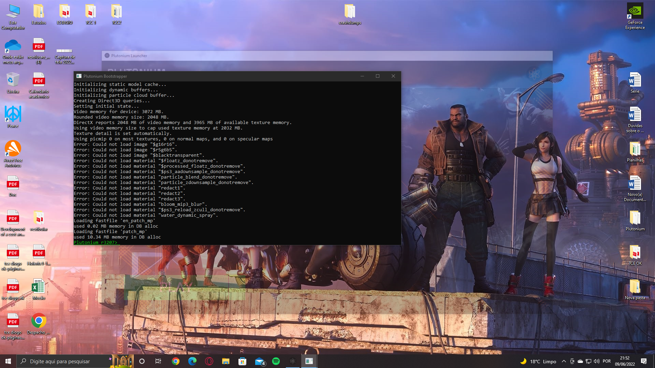This screenshot has width=655, height=368.
Task: Launch Chrome from the taskbar
Action: click(x=176, y=361)
